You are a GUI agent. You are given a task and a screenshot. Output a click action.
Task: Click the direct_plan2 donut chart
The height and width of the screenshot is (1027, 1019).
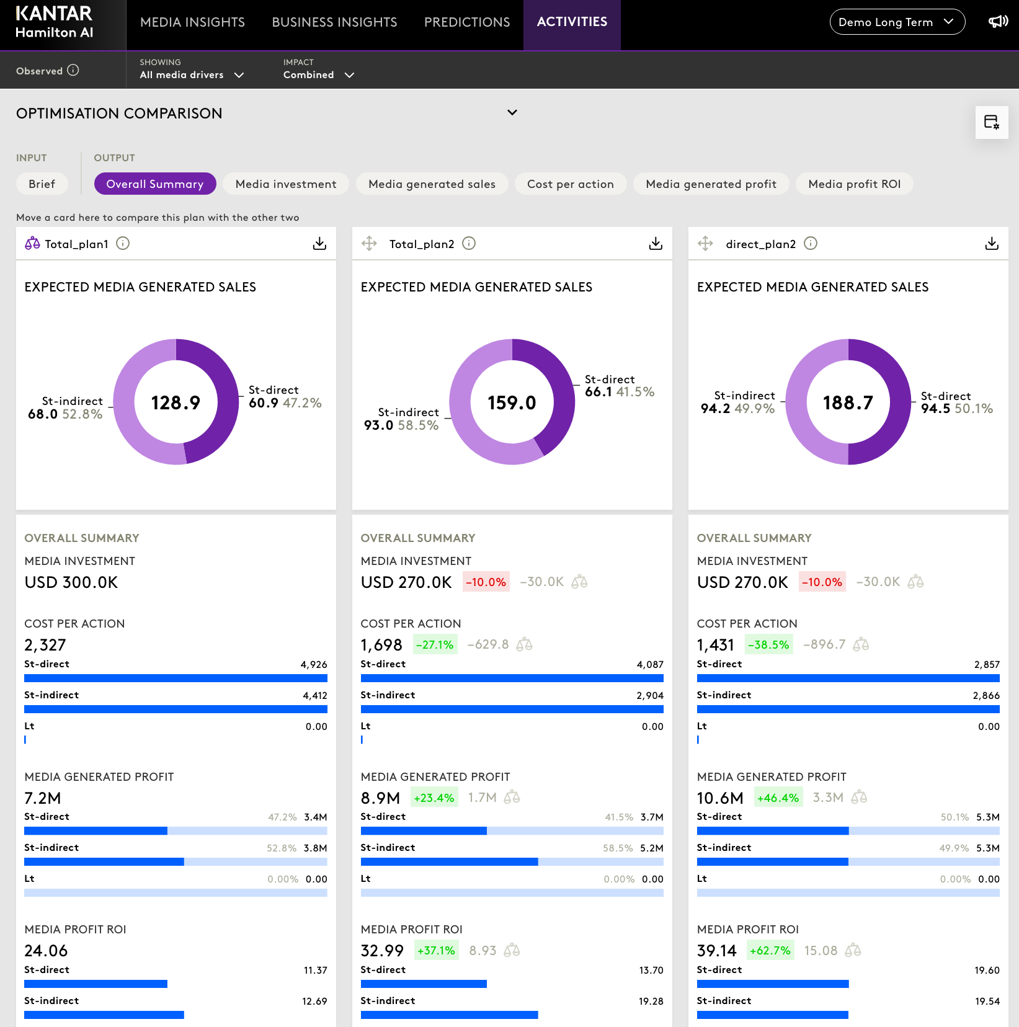point(848,402)
